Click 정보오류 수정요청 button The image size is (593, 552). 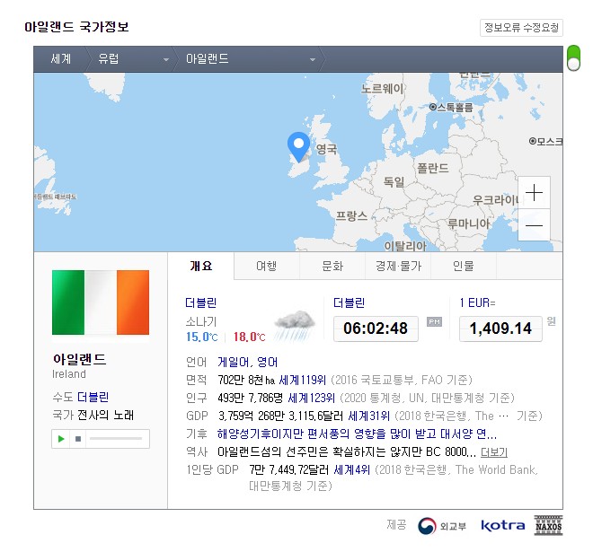pos(521,28)
